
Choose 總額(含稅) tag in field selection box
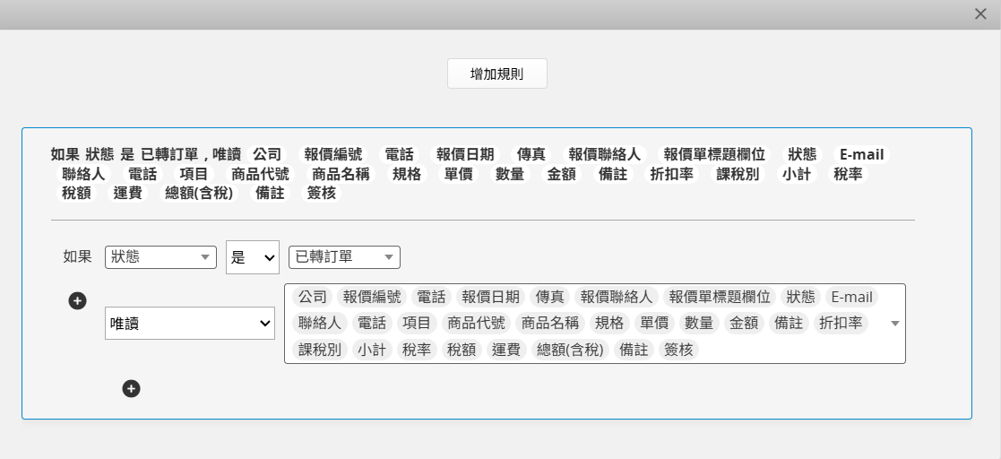(571, 350)
